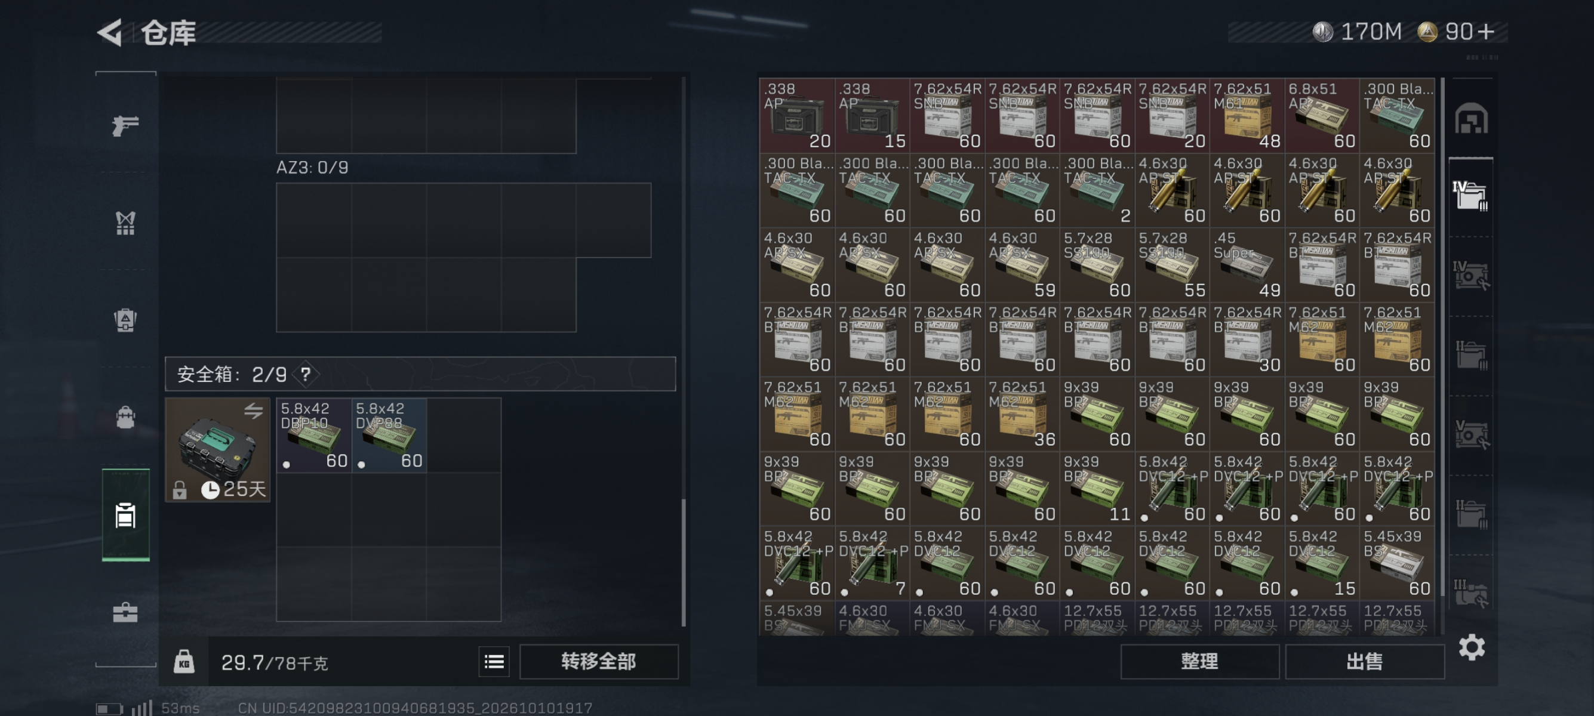Screen dimensions: 1594x716
Task: Select the 6.8x51 AP ammo stack
Action: 1322,116
